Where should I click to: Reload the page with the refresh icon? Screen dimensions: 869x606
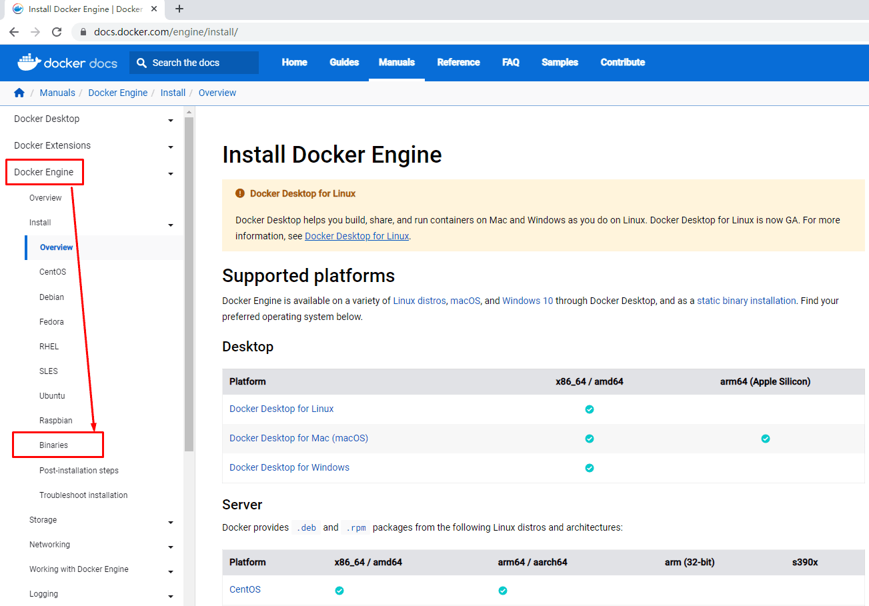pos(57,32)
